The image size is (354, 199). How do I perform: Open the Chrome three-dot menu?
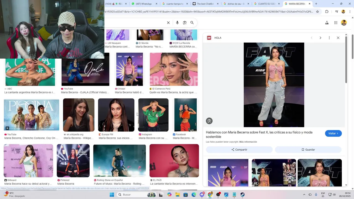coord(350,12)
